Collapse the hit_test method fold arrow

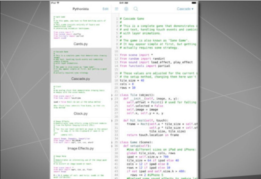pos(112,121)
